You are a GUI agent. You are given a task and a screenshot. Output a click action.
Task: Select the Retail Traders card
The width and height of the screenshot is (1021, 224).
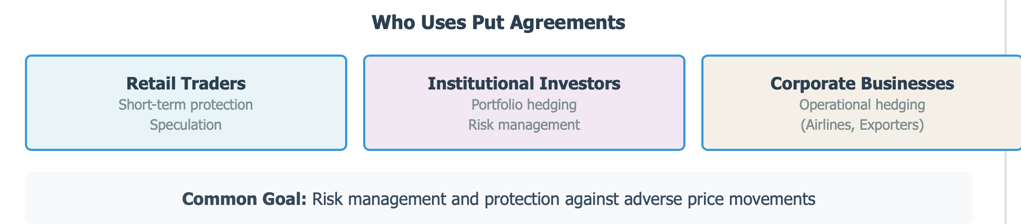pyautogui.click(x=186, y=103)
